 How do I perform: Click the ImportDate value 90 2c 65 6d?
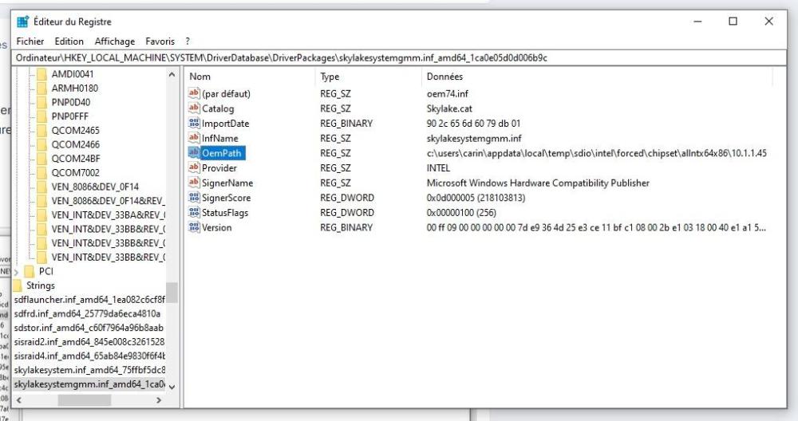tap(473, 123)
